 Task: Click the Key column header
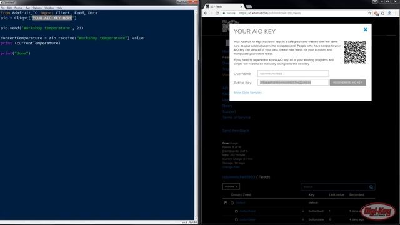coord(311,194)
